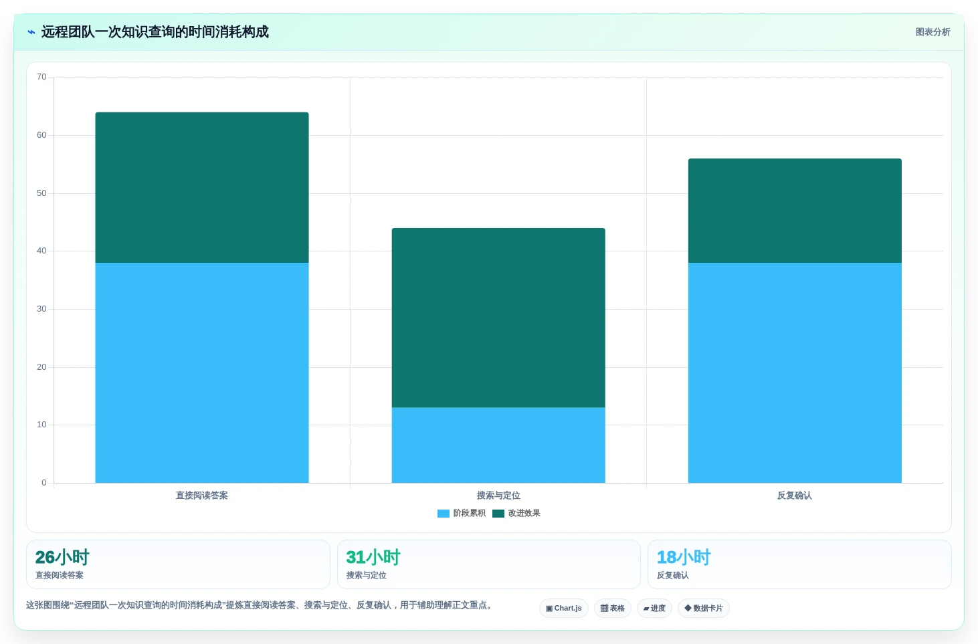
Task: Click the light blue segment of 搜索与定位 bar
Action: pyautogui.click(x=498, y=445)
